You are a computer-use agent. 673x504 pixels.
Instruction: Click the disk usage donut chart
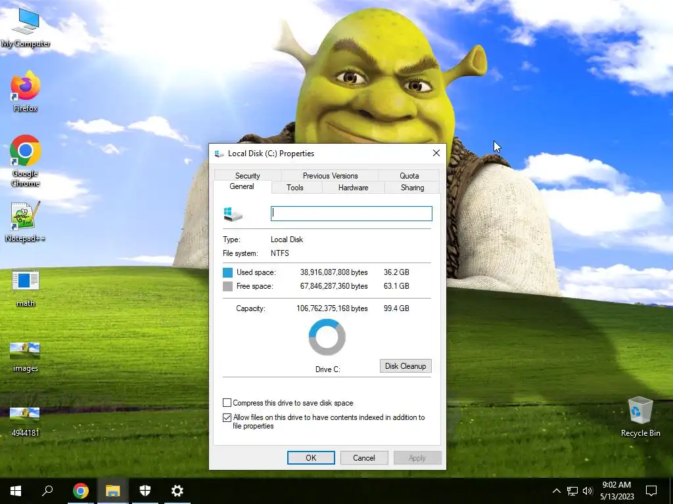327,337
